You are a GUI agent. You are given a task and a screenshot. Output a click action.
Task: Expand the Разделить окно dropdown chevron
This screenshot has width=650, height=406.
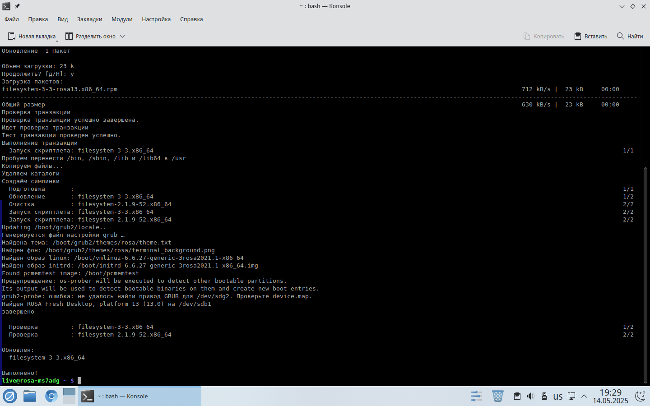(122, 36)
